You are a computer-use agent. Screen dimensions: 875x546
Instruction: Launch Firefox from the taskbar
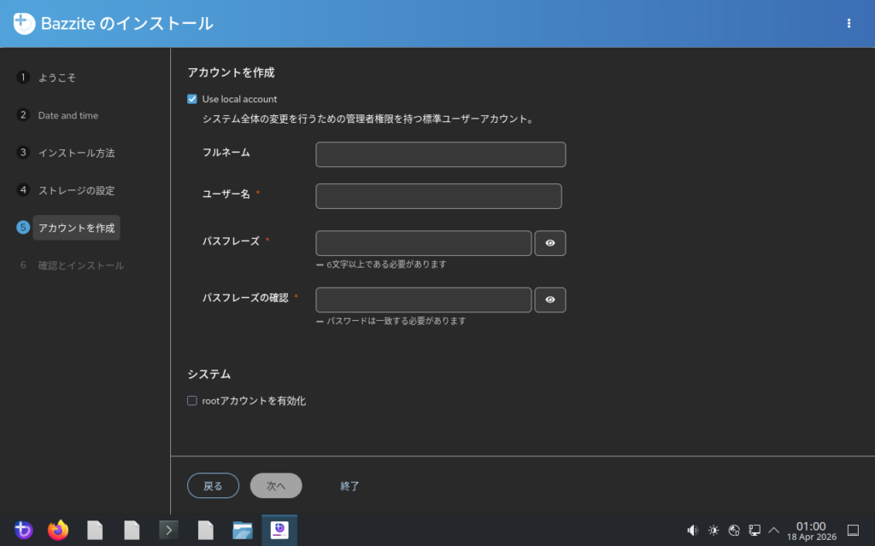pyautogui.click(x=58, y=531)
